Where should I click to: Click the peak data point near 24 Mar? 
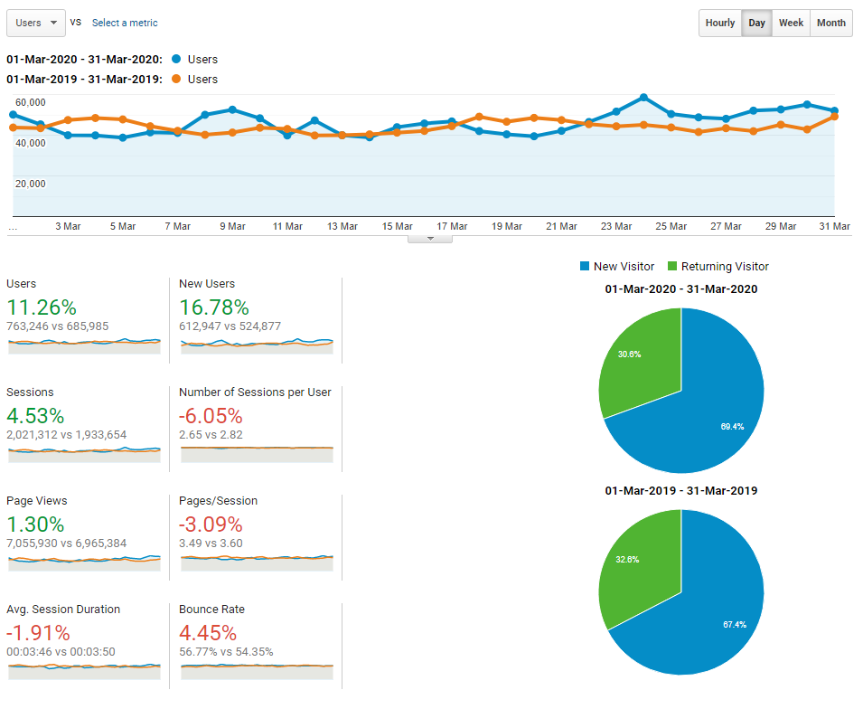pos(643,97)
